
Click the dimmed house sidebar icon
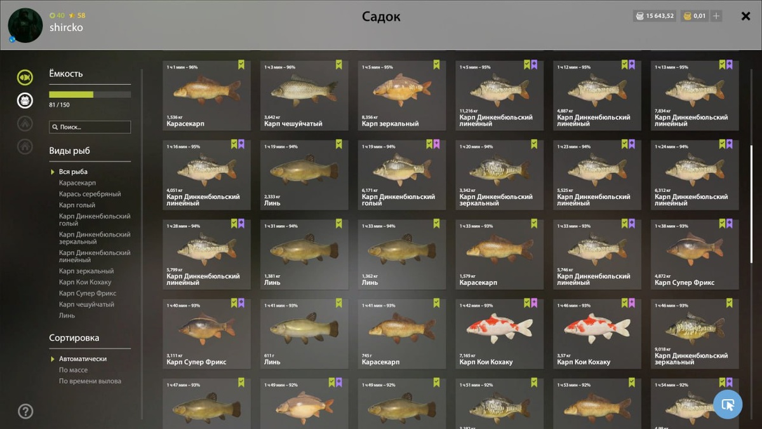(25, 146)
